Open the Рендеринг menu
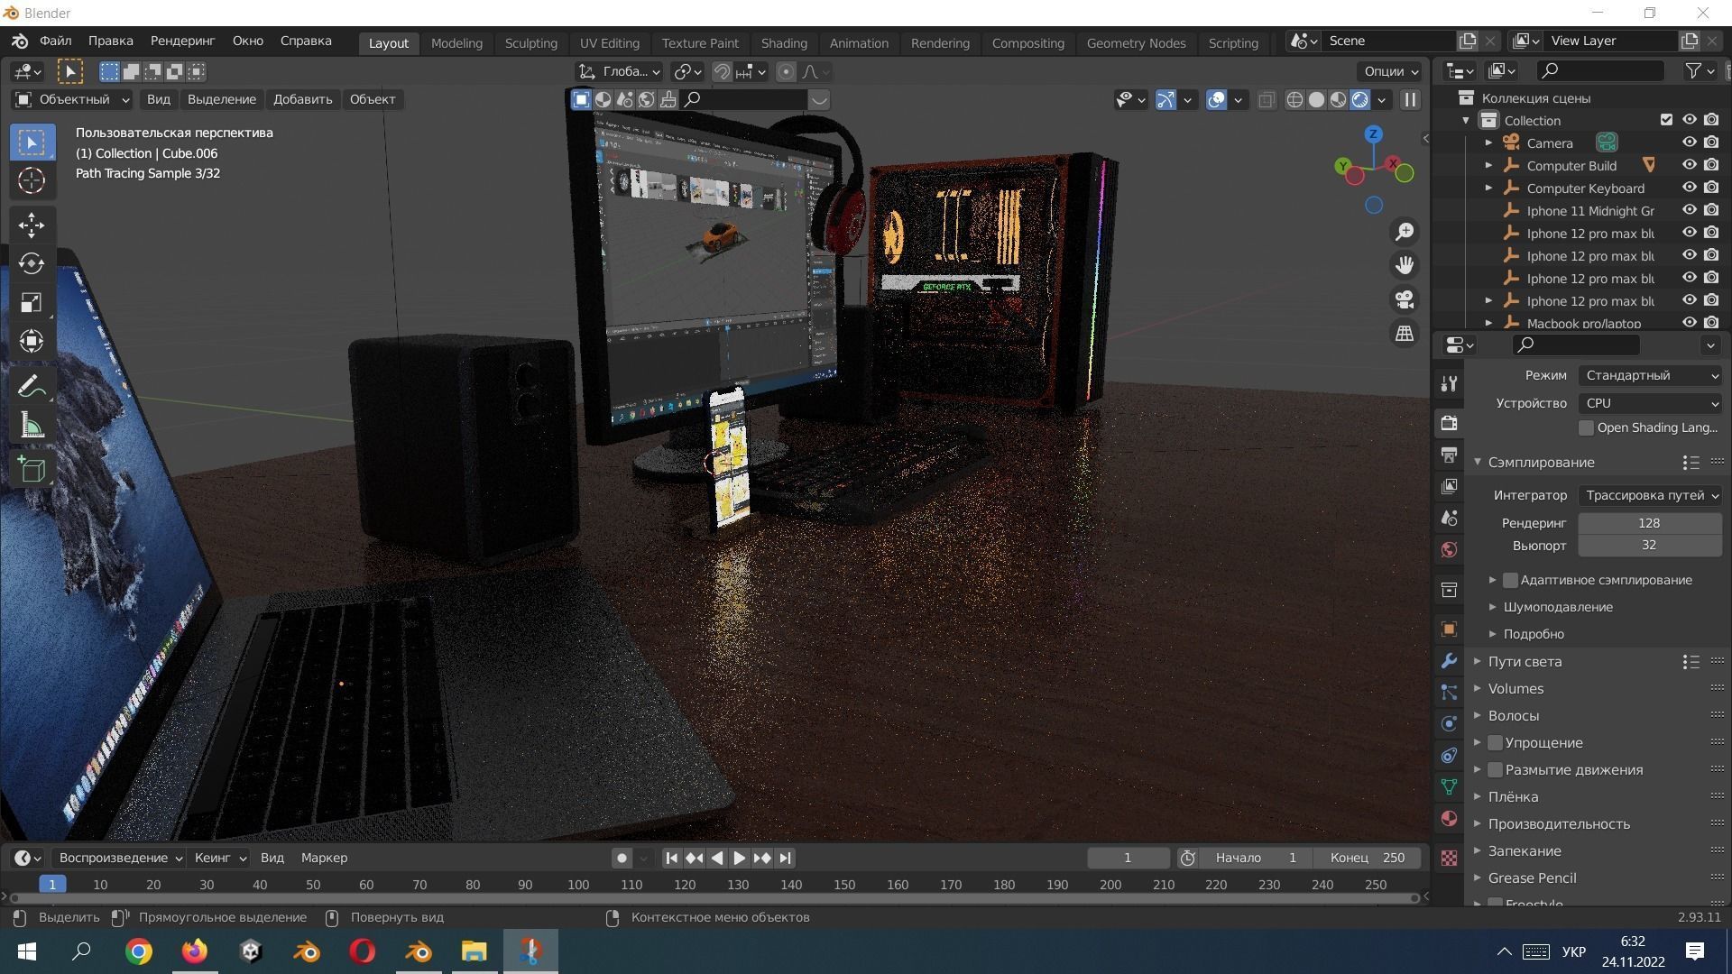 (182, 41)
